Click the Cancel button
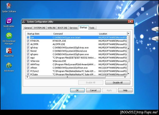Image resolution: width=159 pixels, height=115 pixels. [93, 90]
